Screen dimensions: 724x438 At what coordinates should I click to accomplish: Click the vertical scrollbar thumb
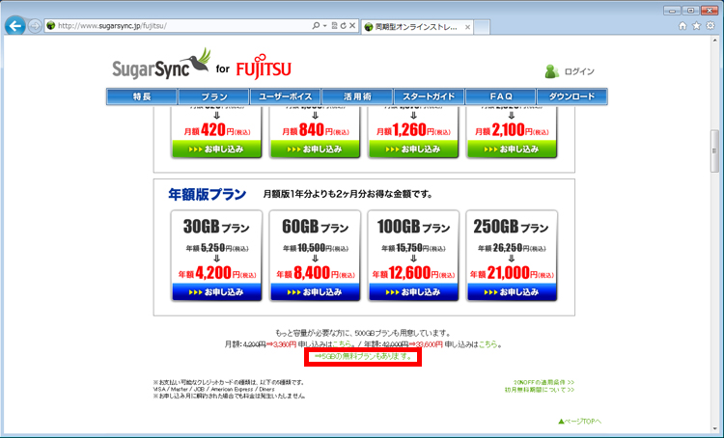pos(714,151)
